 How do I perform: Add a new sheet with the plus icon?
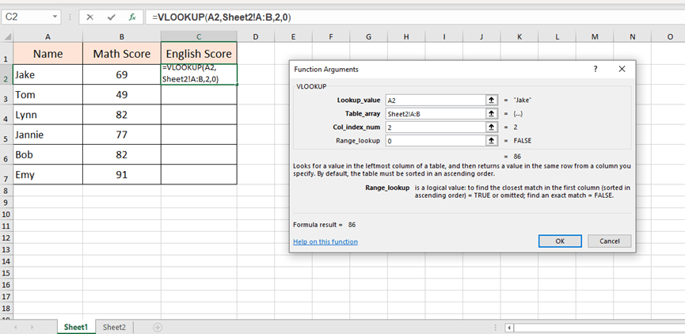[x=158, y=327]
